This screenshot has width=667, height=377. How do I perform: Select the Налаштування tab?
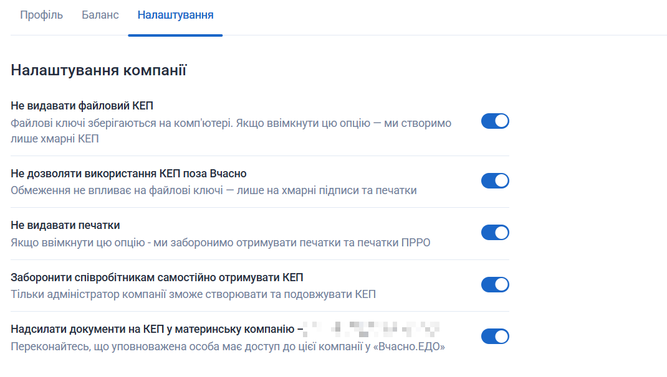(175, 15)
